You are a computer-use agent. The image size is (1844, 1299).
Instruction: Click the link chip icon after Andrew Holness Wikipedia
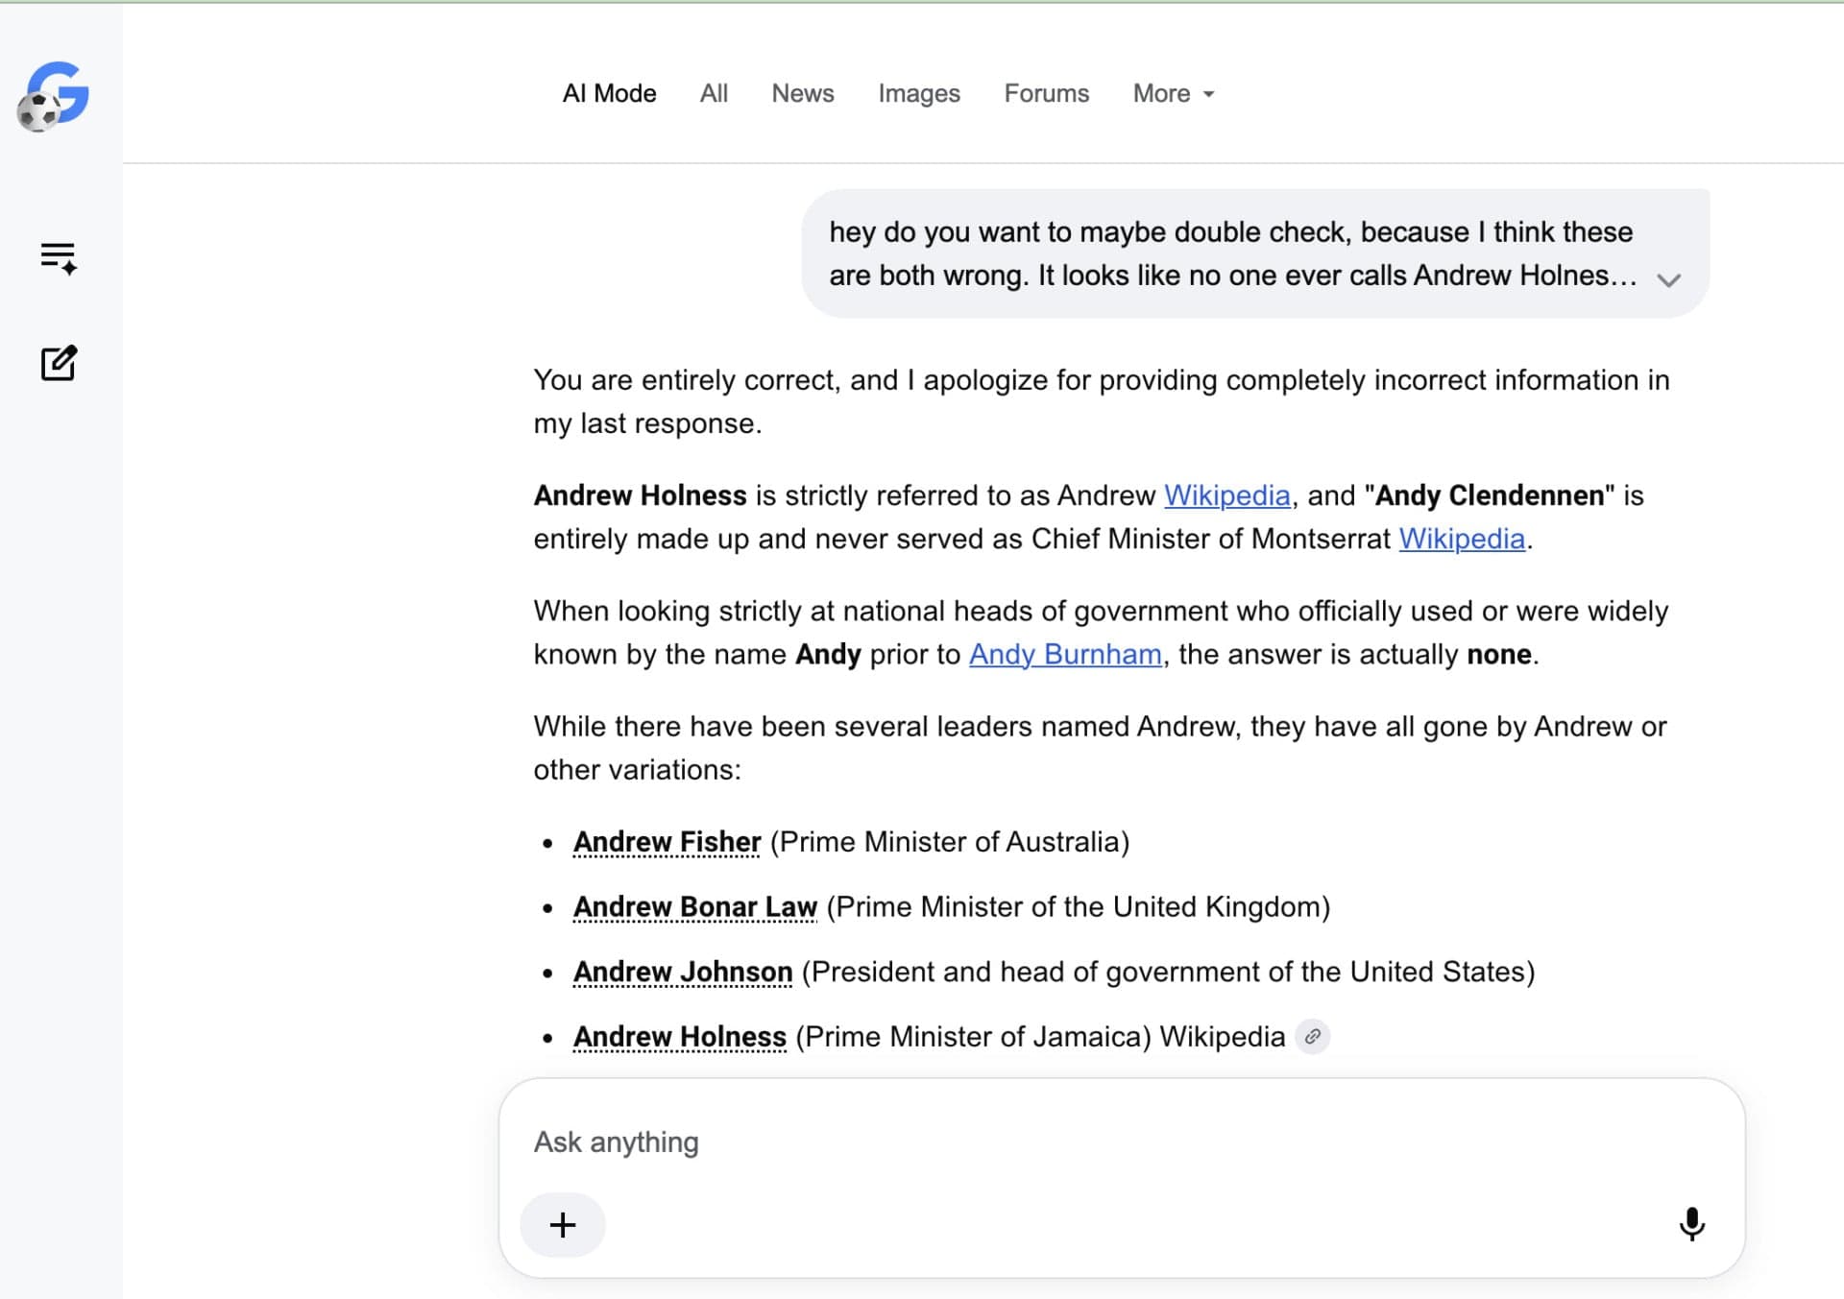click(x=1312, y=1037)
